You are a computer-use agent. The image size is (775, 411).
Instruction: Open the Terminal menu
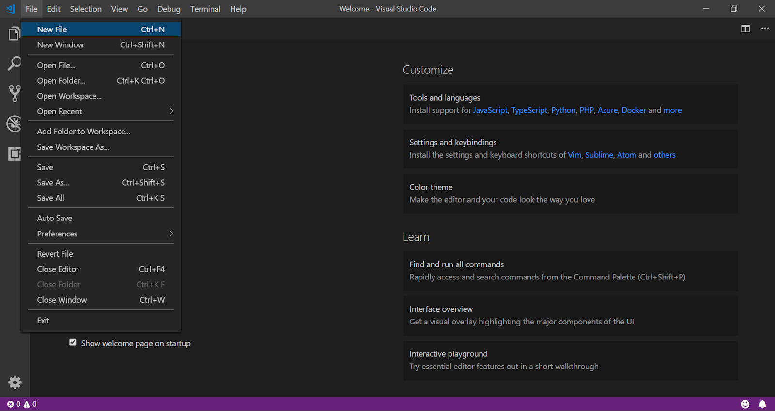pos(205,9)
